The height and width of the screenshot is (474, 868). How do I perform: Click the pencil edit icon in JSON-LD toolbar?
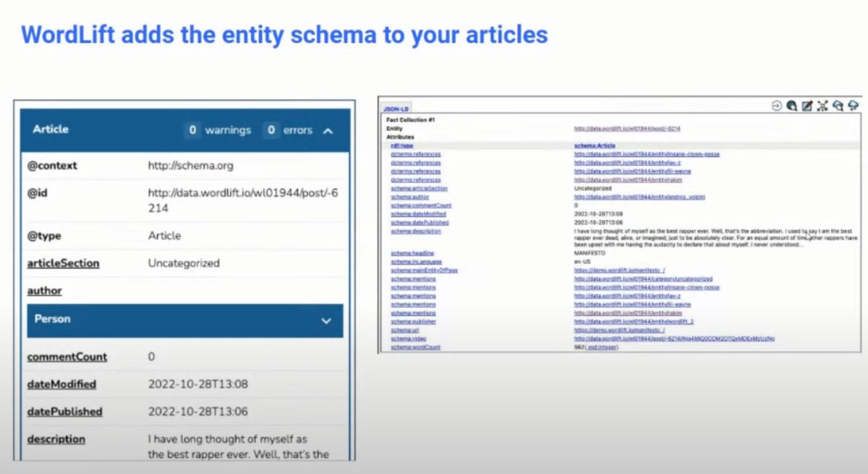tap(807, 106)
